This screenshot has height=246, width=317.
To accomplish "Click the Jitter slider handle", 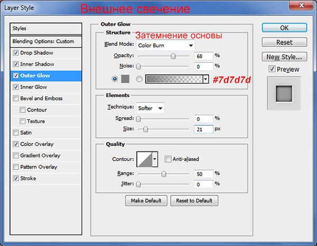I will click(x=138, y=184).
